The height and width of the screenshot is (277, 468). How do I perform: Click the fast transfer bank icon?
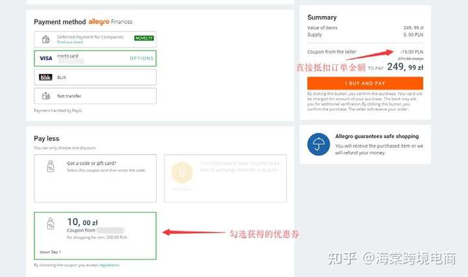point(45,96)
